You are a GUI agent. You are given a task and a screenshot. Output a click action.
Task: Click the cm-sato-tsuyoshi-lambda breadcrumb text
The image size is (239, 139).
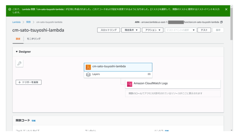[49, 22]
